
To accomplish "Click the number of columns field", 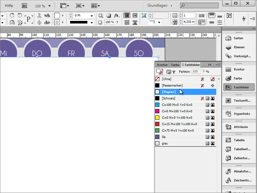I will click(x=189, y=15).
